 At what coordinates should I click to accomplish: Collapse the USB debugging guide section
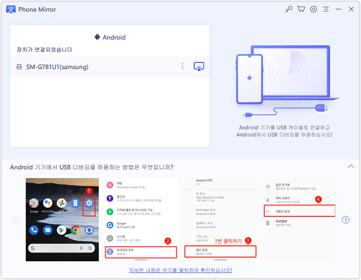(351, 167)
